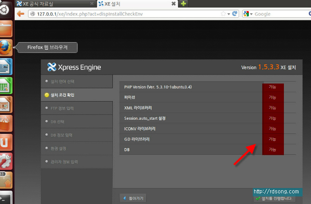
Task: Open the Files folder icon in launcher
Action: pyautogui.click(x=6, y=29)
